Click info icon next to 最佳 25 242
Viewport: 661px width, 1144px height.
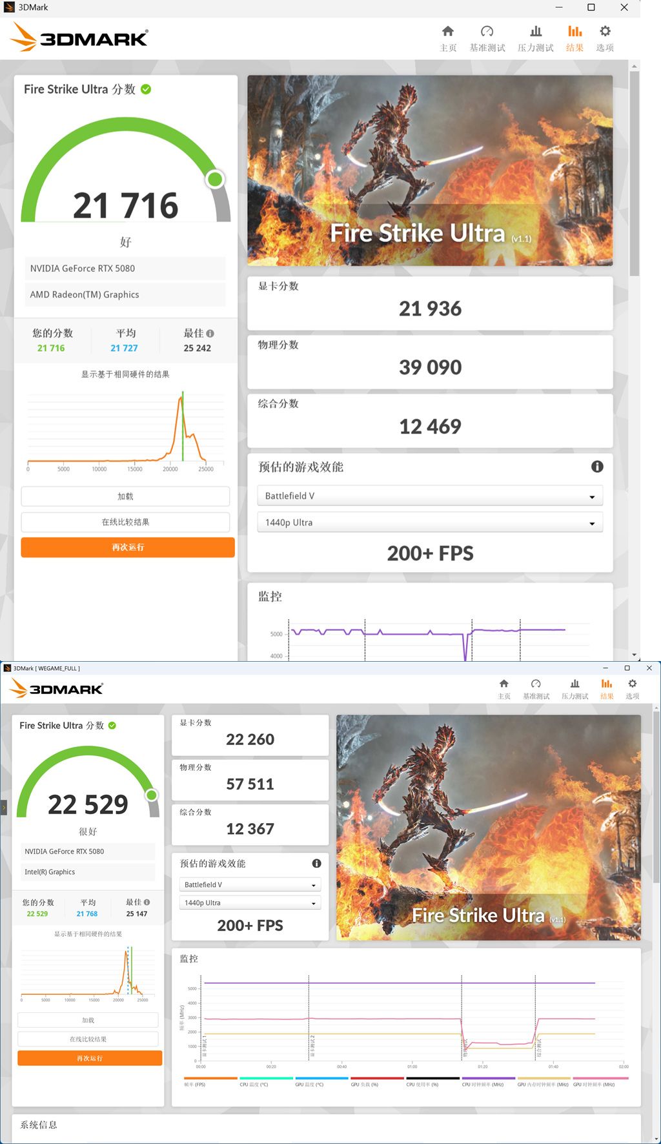[x=210, y=333]
